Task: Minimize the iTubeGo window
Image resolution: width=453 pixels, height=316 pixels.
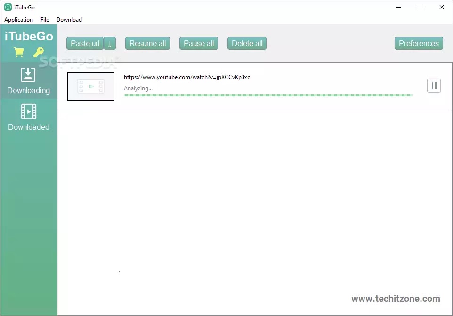Action: 399,7
